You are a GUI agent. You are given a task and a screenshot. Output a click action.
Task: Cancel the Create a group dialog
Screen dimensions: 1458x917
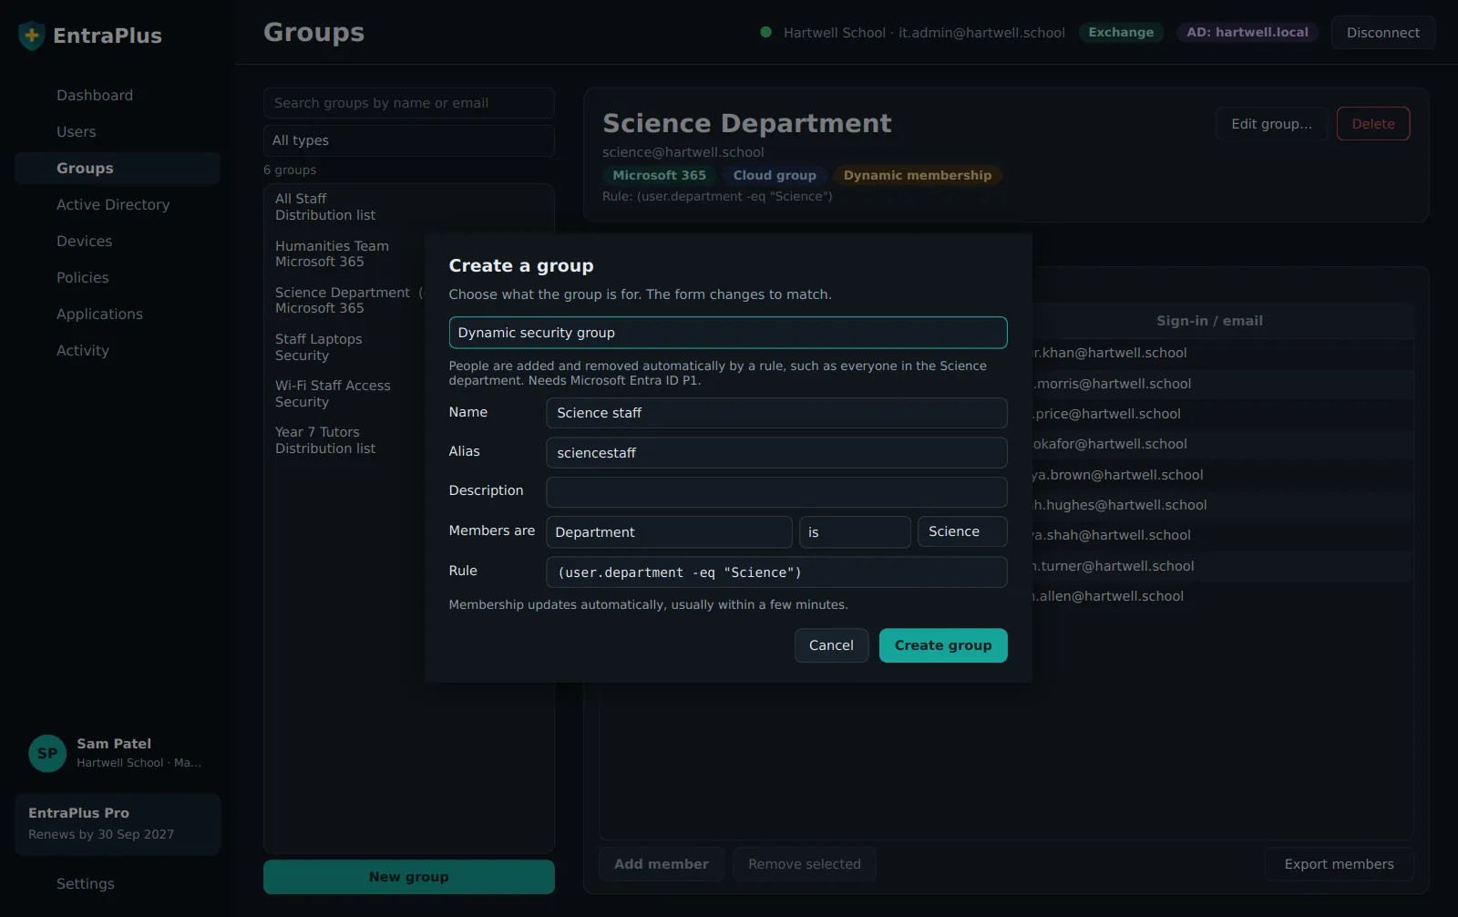pyautogui.click(x=831, y=645)
